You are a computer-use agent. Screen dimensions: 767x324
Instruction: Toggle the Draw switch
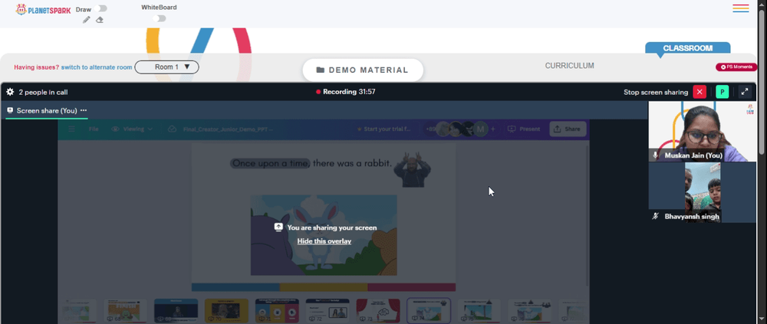point(102,8)
